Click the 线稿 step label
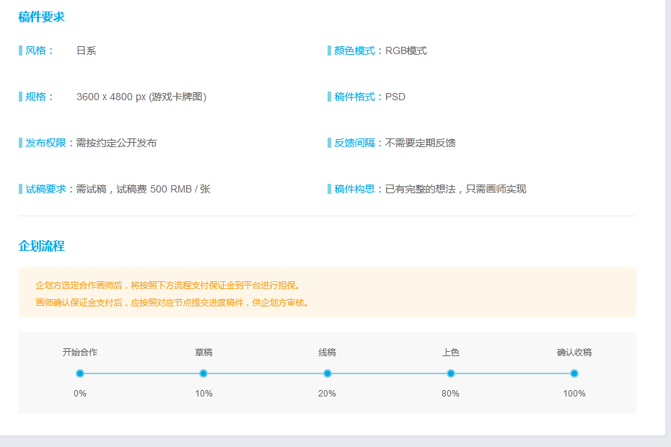The height and width of the screenshot is (447, 671). point(328,353)
